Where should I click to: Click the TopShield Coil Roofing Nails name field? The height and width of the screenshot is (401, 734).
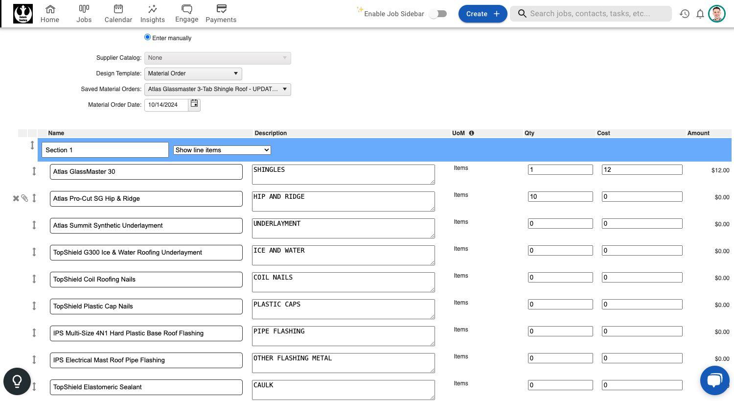click(146, 280)
